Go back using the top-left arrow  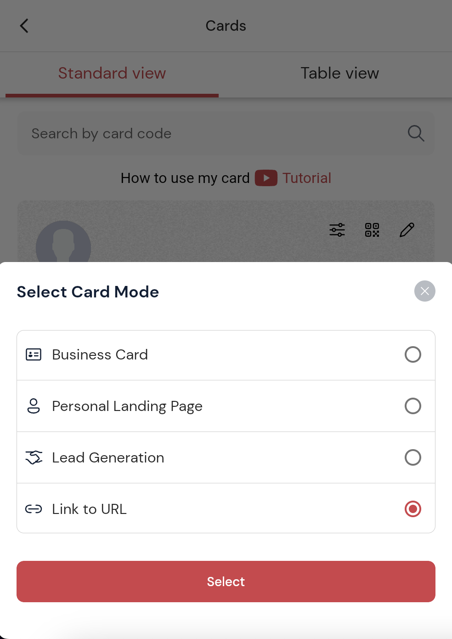pos(24,26)
